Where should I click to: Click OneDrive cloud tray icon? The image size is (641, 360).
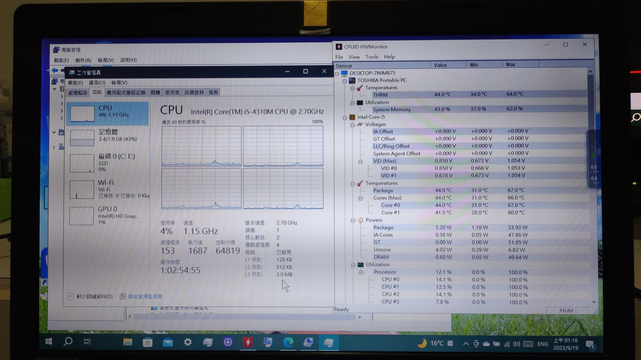click(486, 344)
